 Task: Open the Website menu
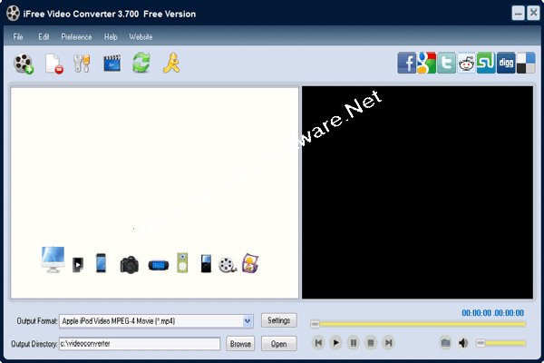(x=141, y=37)
